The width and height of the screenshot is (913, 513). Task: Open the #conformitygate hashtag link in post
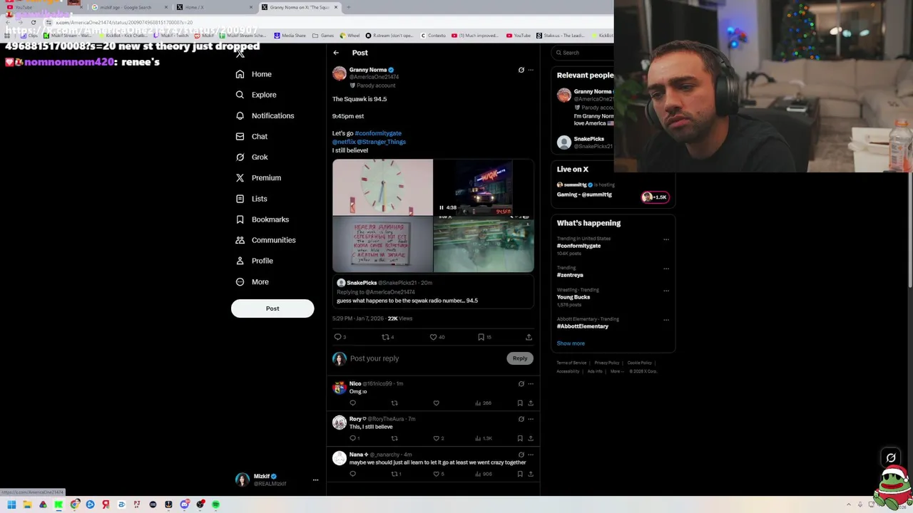[378, 133]
